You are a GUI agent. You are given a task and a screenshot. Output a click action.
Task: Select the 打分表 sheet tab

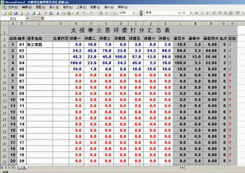[x=22, y=168]
